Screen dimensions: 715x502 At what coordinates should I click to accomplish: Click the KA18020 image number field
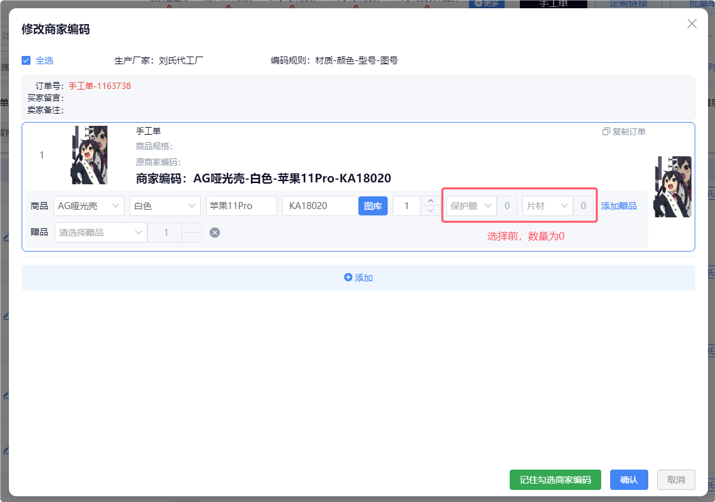pos(320,206)
